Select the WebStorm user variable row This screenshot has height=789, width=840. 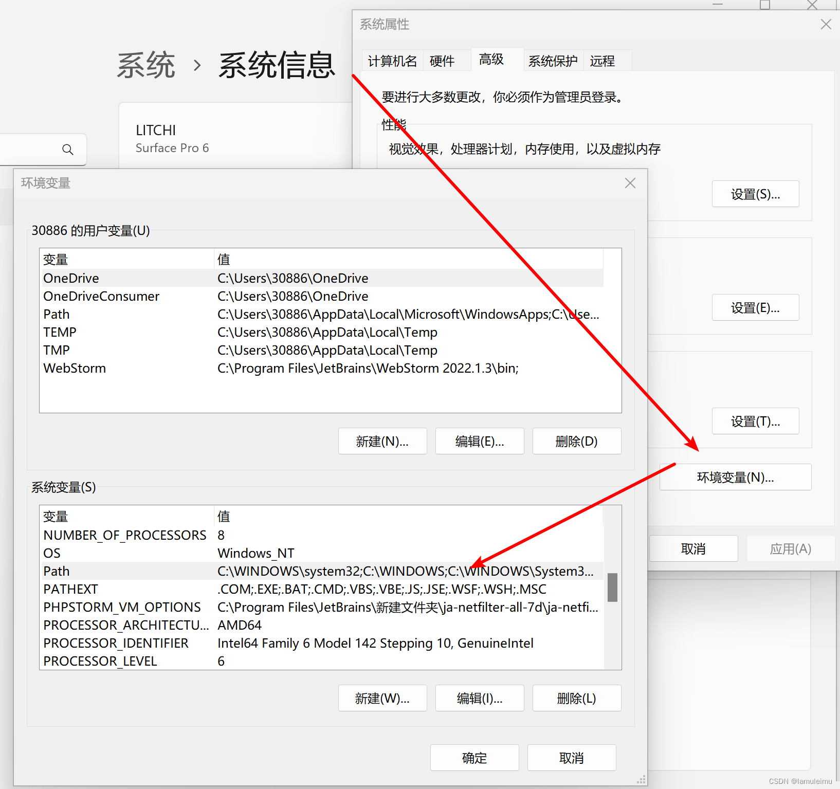tap(322, 368)
